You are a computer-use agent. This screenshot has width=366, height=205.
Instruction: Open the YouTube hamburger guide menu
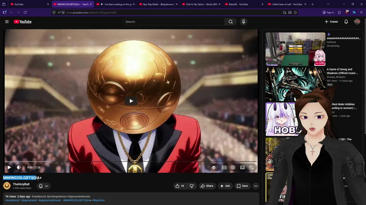click(x=7, y=22)
